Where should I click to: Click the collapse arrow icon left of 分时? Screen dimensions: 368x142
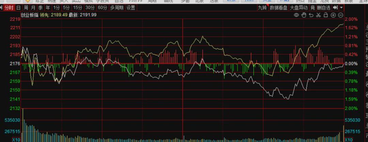point(1,8)
